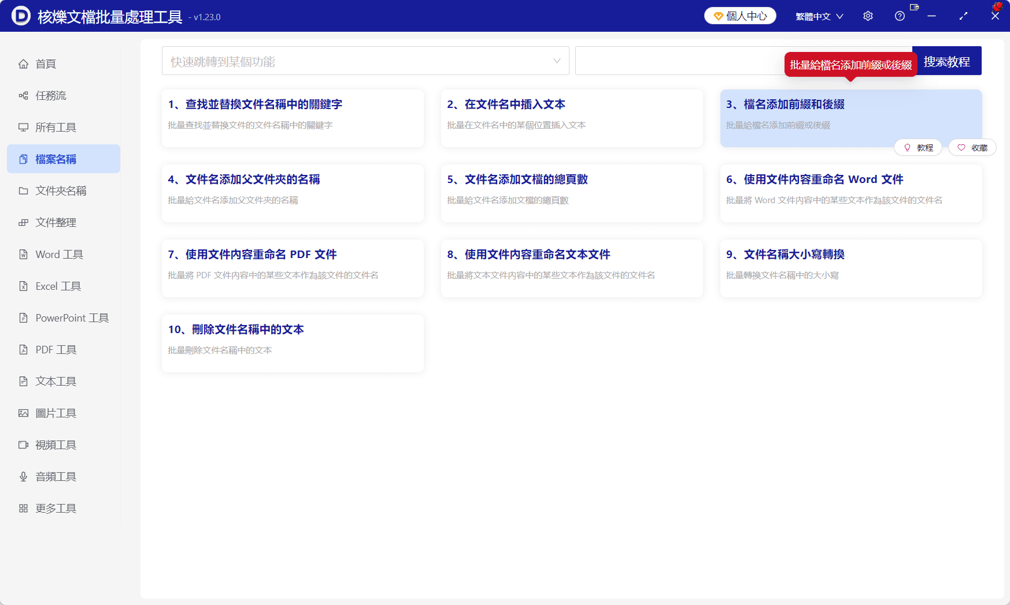This screenshot has height=605, width=1010.
Task: Click the grid icon beside 更多工具
Action: (23, 509)
